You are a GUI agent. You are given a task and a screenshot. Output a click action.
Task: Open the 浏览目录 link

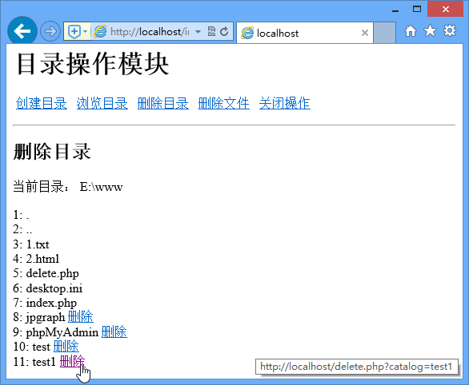(102, 103)
